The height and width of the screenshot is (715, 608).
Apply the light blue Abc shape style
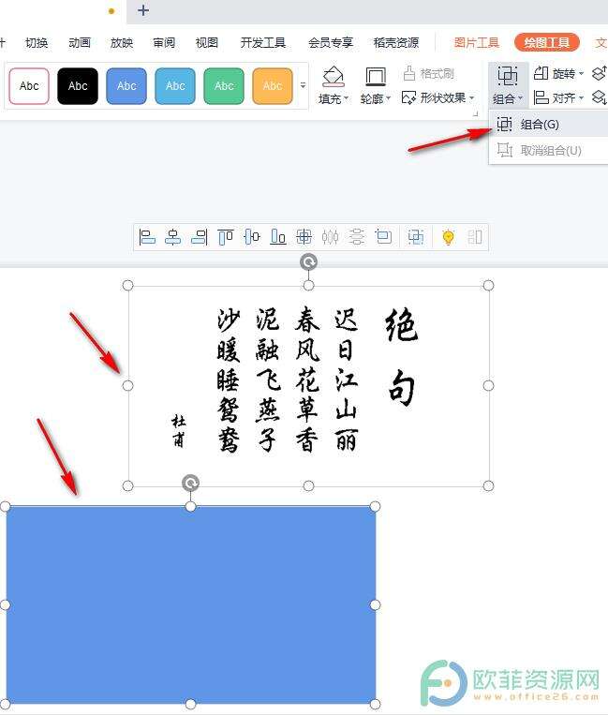click(x=175, y=85)
